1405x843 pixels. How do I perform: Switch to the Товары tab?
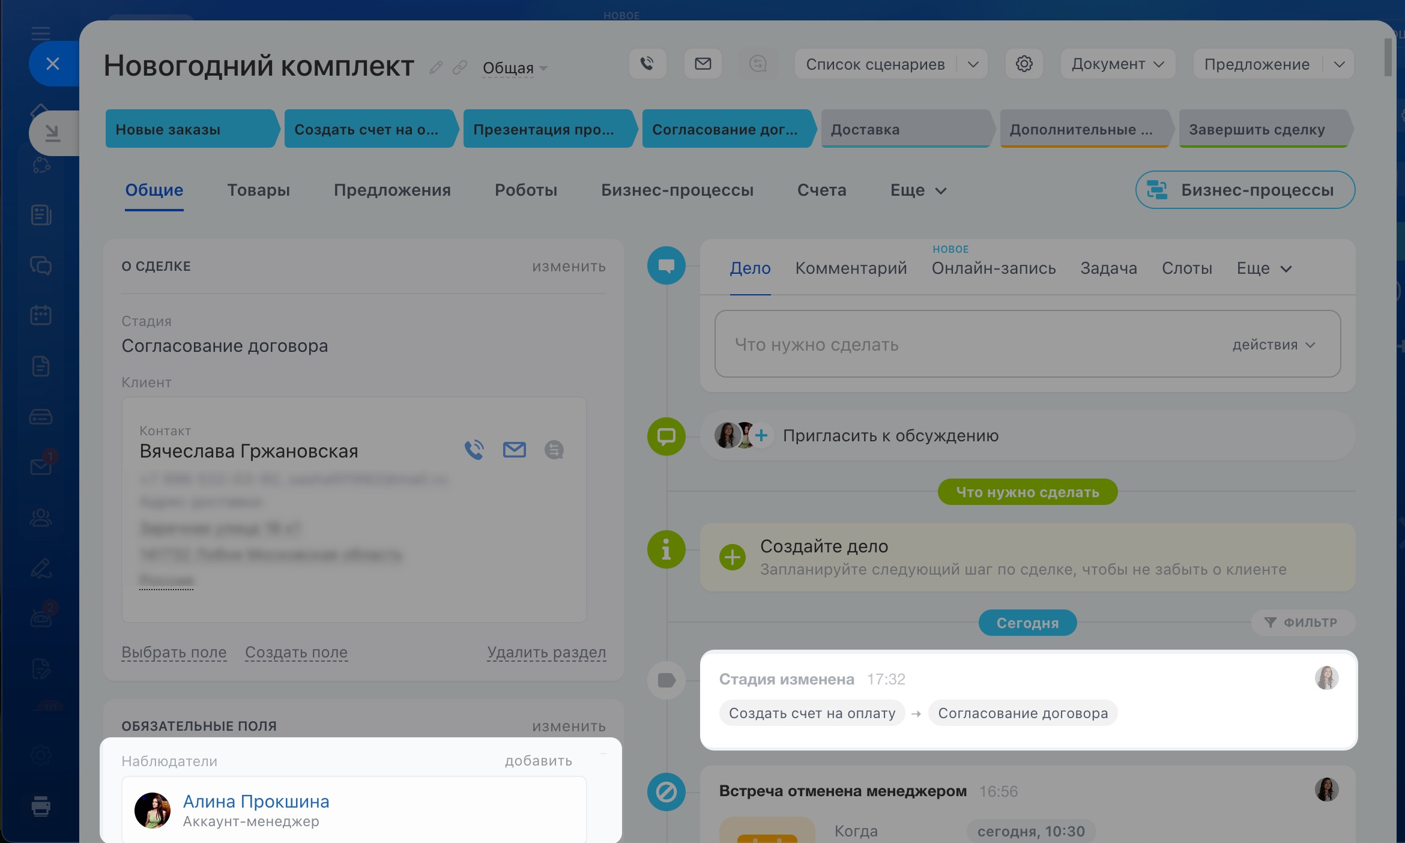tap(258, 190)
